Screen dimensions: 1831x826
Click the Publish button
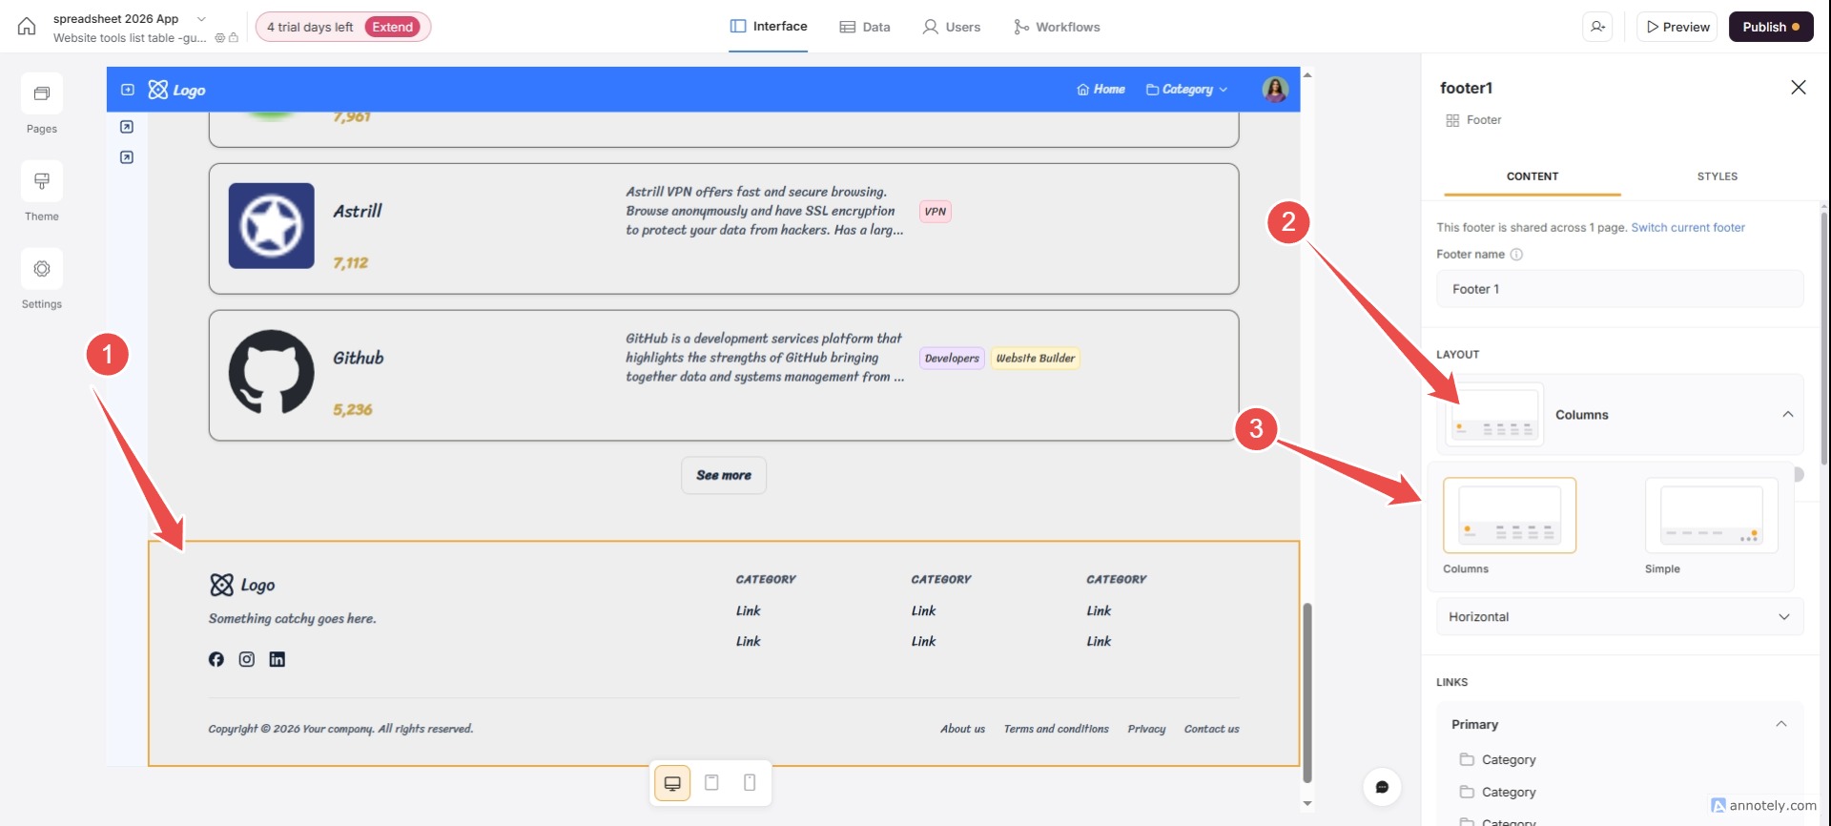click(x=1770, y=27)
